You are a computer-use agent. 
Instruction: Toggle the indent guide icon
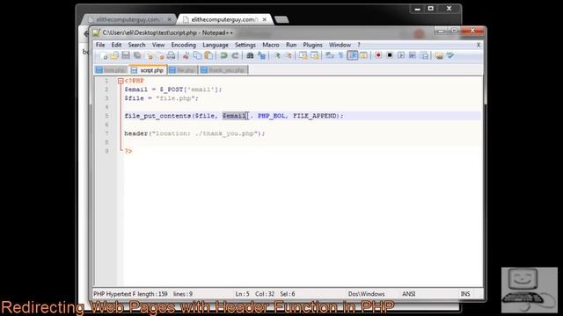[352, 55]
